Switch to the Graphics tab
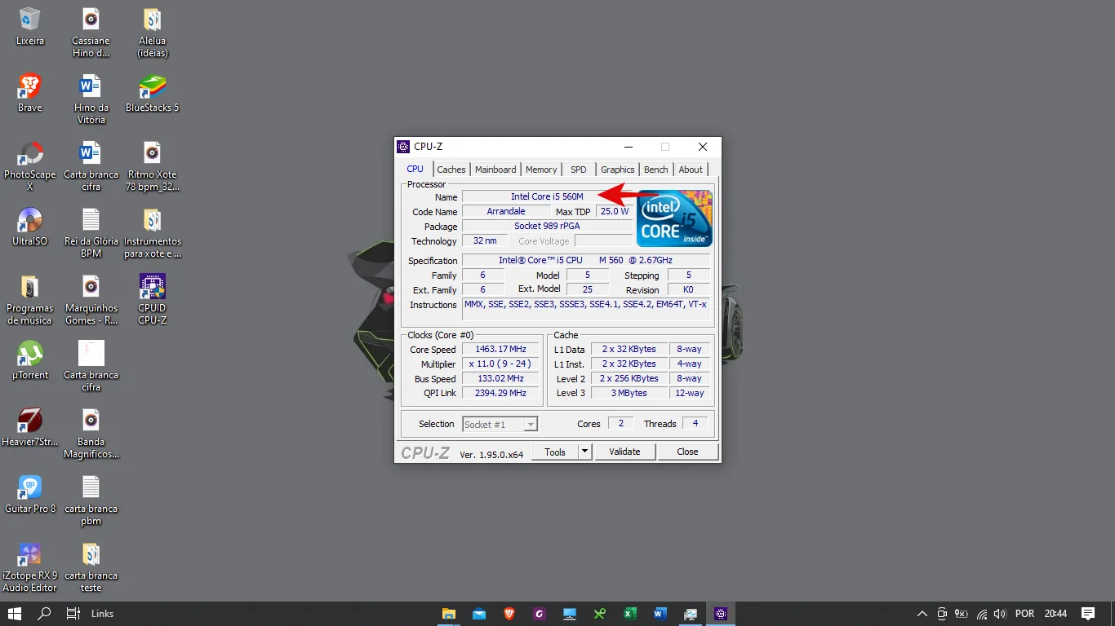 tap(618, 170)
